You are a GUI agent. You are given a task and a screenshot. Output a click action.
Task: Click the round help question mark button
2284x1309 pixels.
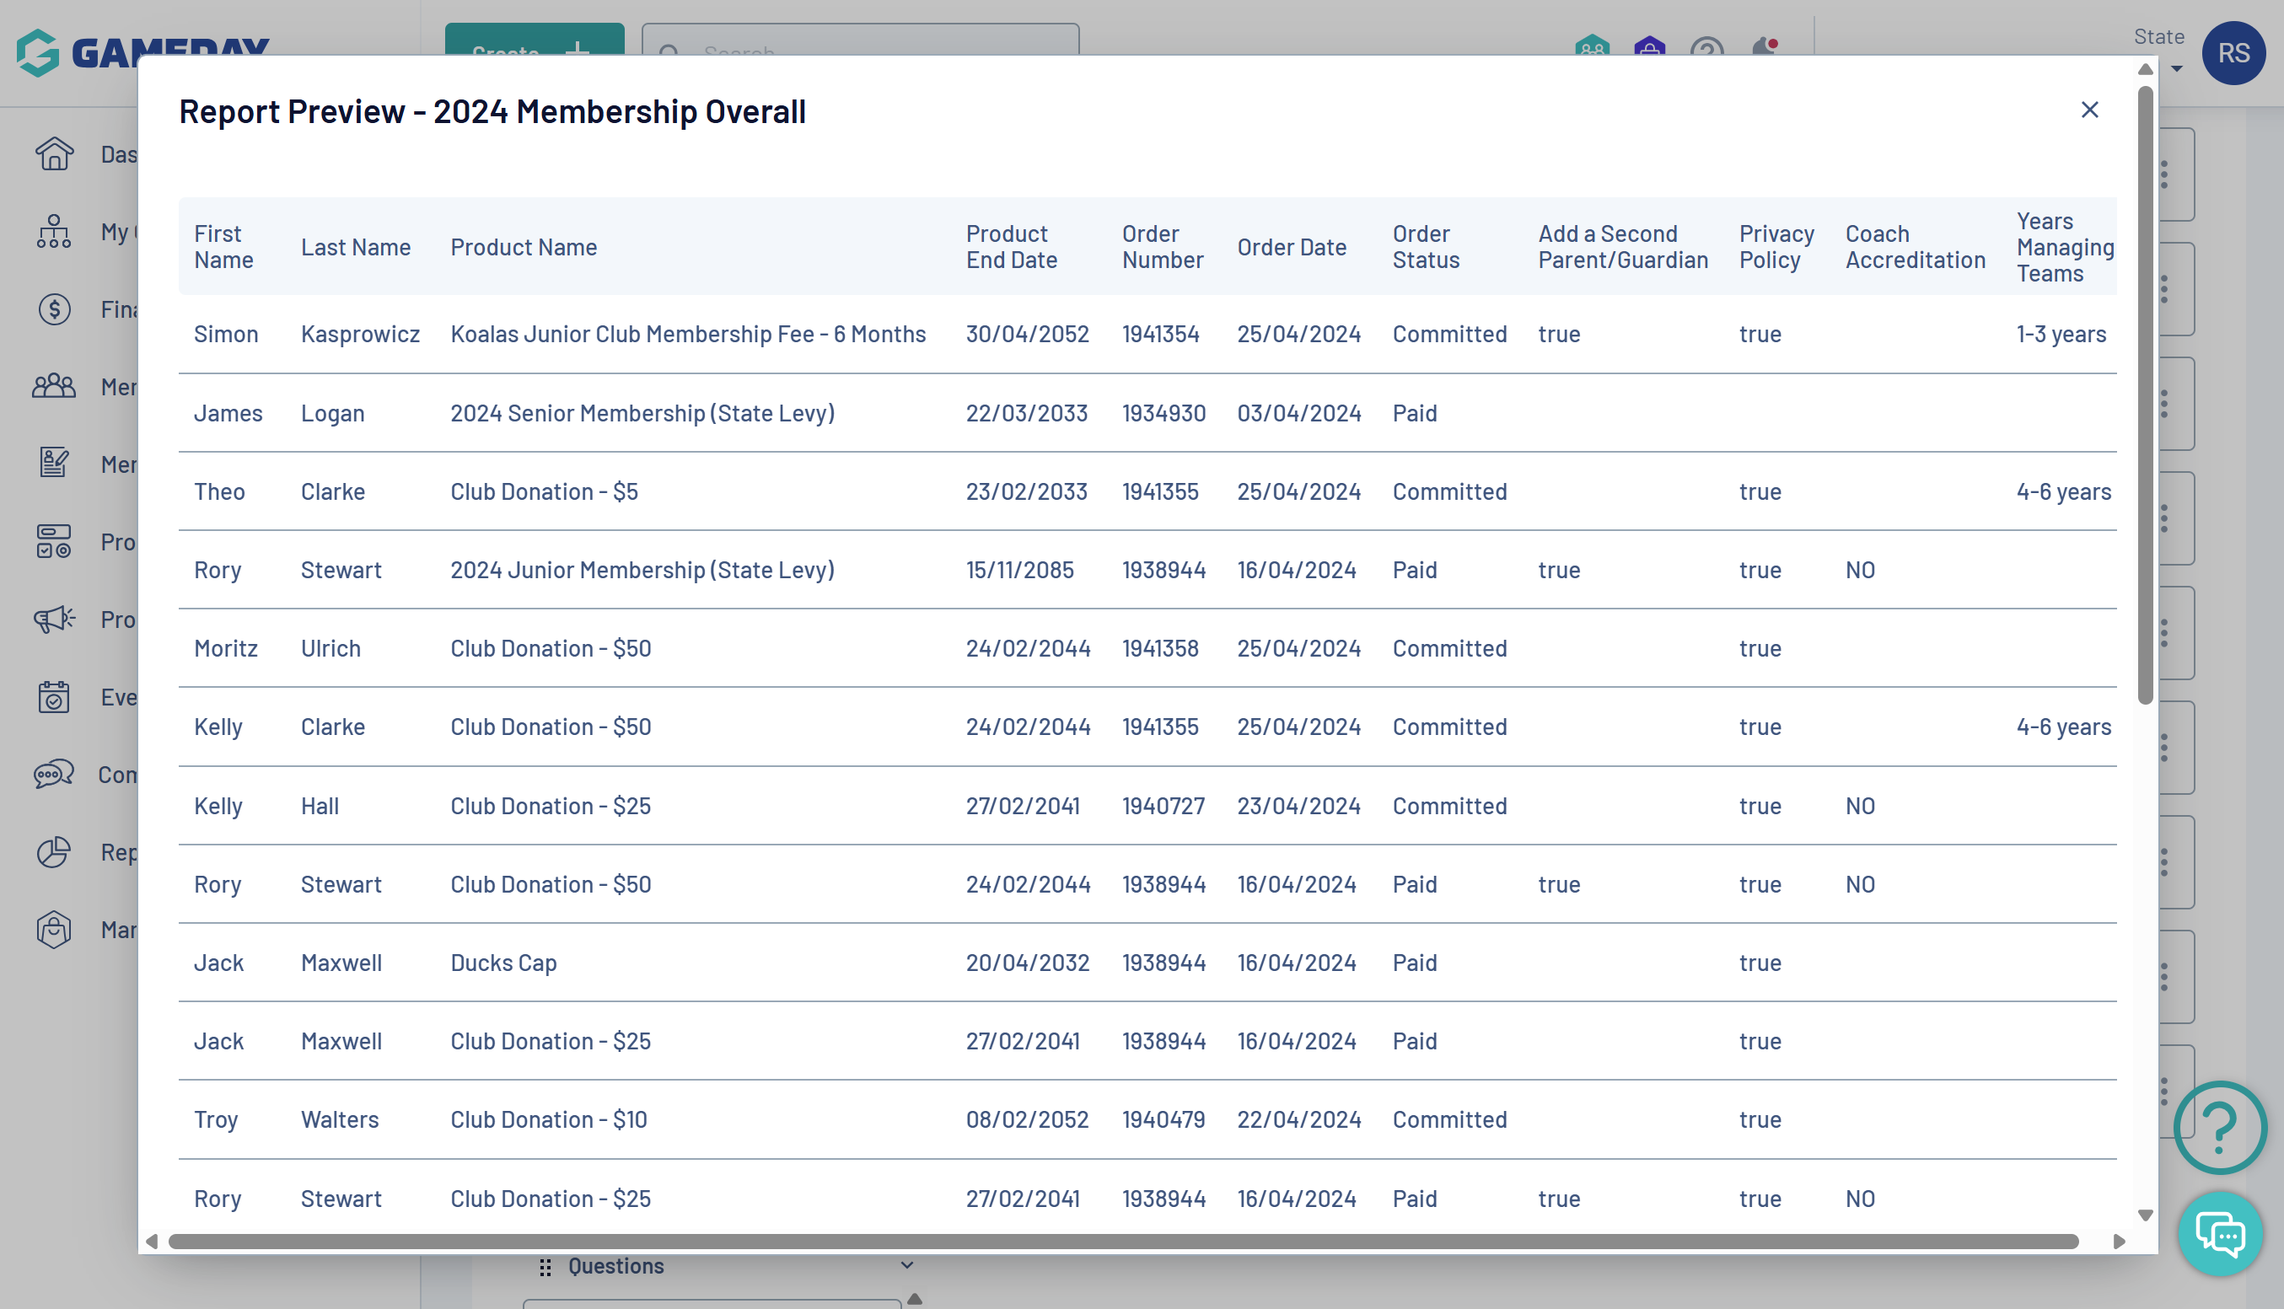(x=2219, y=1126)
